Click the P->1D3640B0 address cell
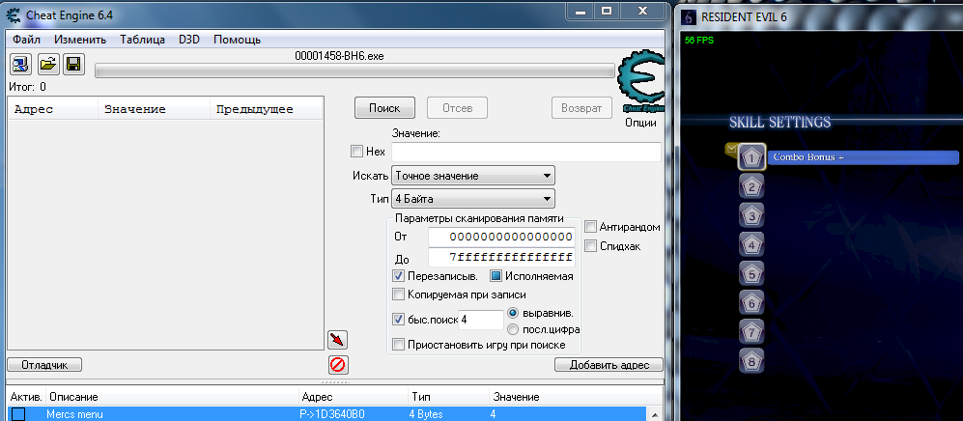Viewport: 963px width, 421px height. 332,414
